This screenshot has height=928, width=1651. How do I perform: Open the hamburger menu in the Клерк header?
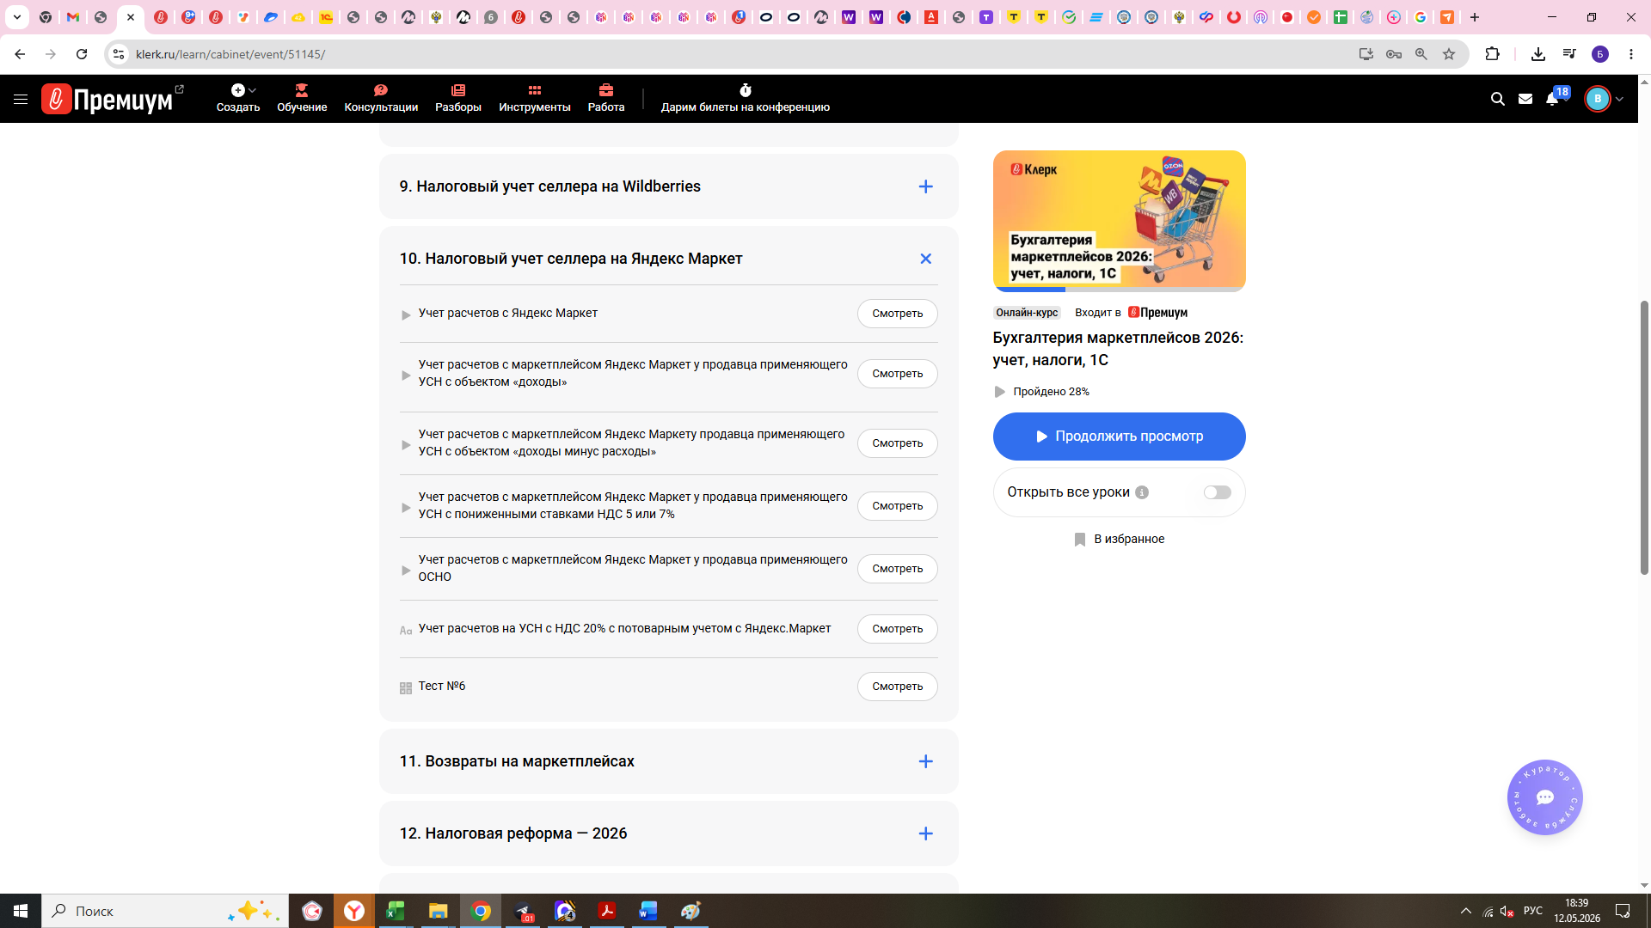point(21,99)
